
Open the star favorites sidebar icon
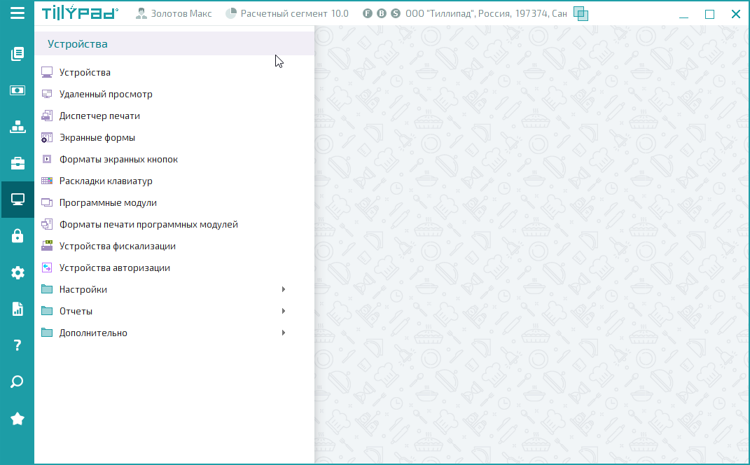point(18,419)
